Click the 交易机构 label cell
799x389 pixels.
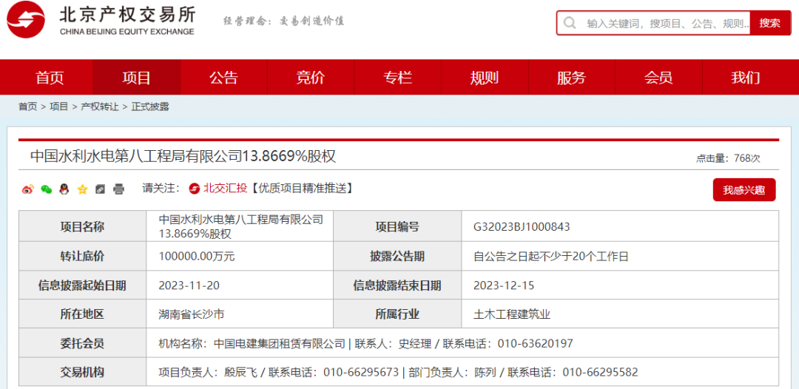pos(83,372)
